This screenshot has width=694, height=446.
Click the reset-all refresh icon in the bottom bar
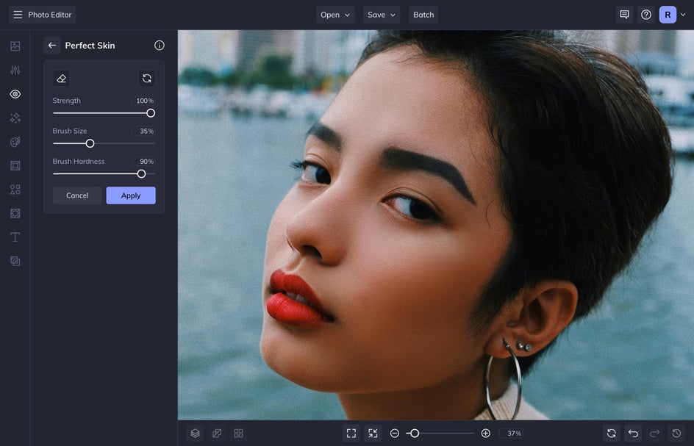612,434
